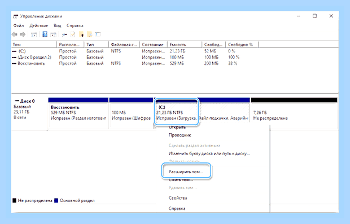Click the show/hide console tree icon
The image size is (350, 224).
tap(34, 34)
